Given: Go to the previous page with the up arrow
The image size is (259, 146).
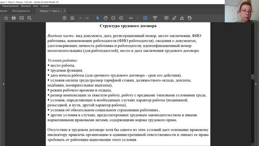Looking at the screenshot, I should (64, 18).
